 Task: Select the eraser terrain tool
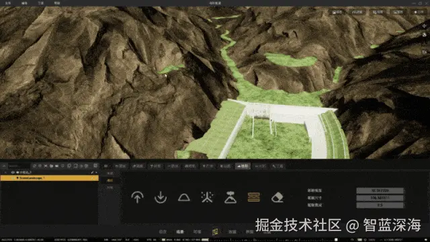(277, 197)
